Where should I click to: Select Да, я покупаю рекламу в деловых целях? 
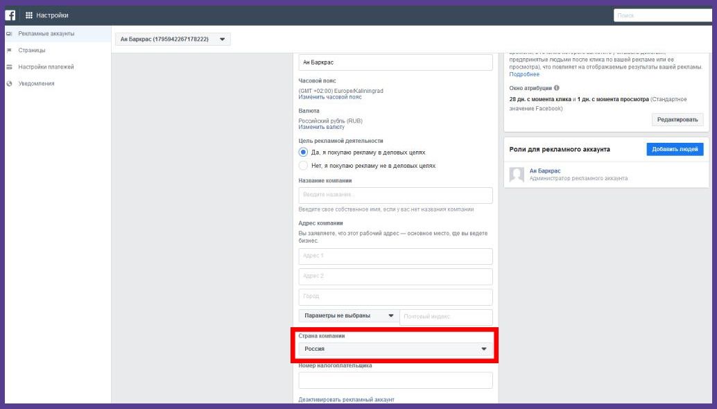(x=303, y=153)
